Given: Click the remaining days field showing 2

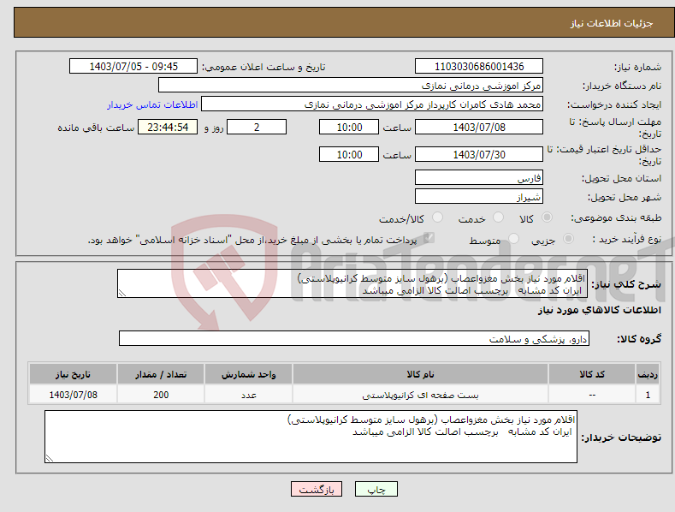Looking at the screenshot, I should (257, 127).
